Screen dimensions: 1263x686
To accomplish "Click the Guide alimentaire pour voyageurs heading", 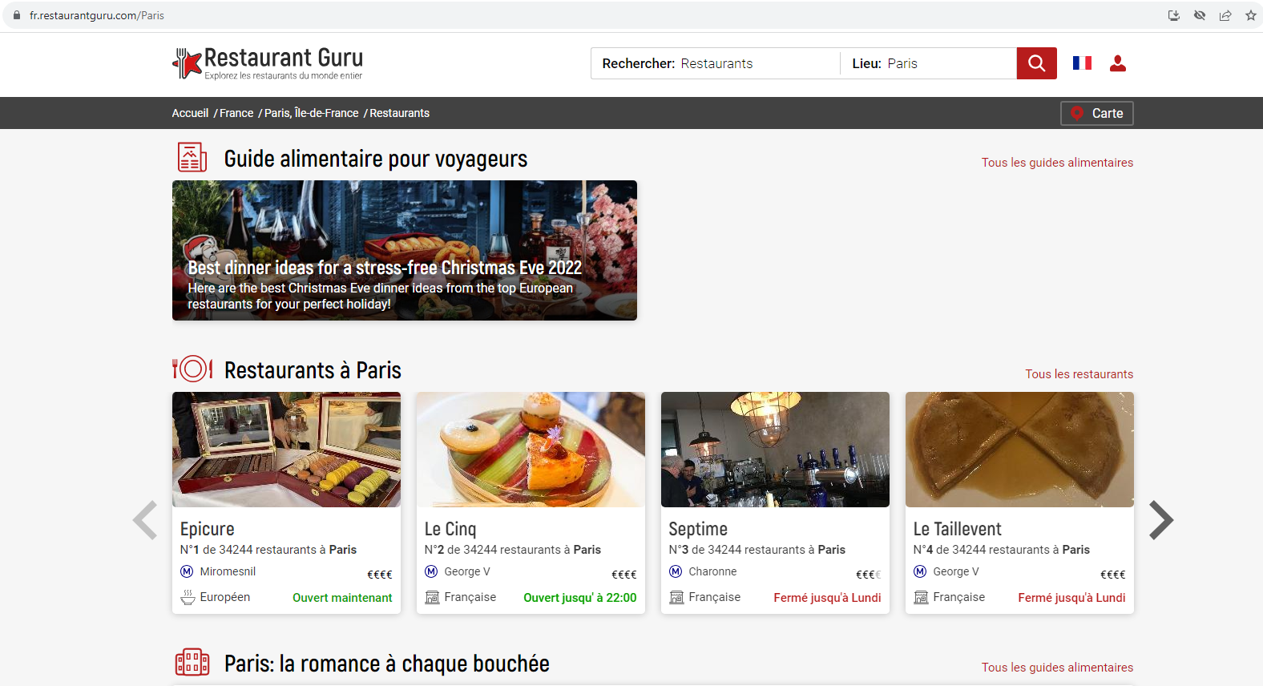I will pos(376,159).
